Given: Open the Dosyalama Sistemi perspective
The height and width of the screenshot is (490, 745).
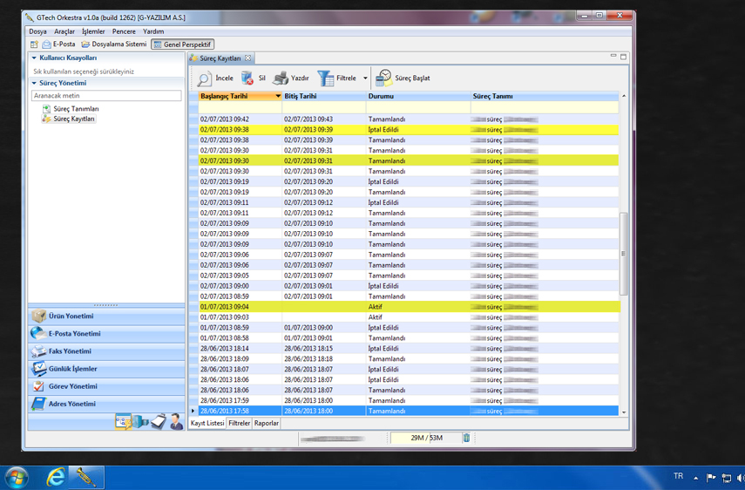Looking at the screenshot, I should tap(114, 44).
